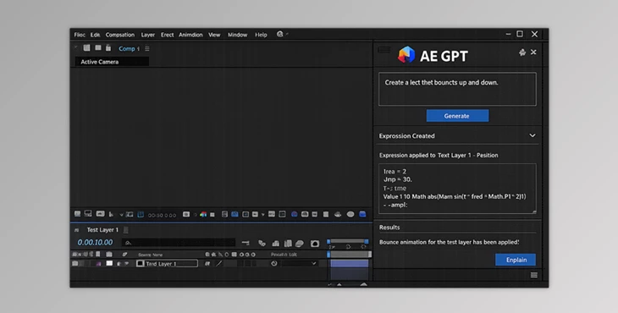Click the blue layer duration bar in timeline
The image size is (618, 313).
pyautogui.click(x=350, y=263)
